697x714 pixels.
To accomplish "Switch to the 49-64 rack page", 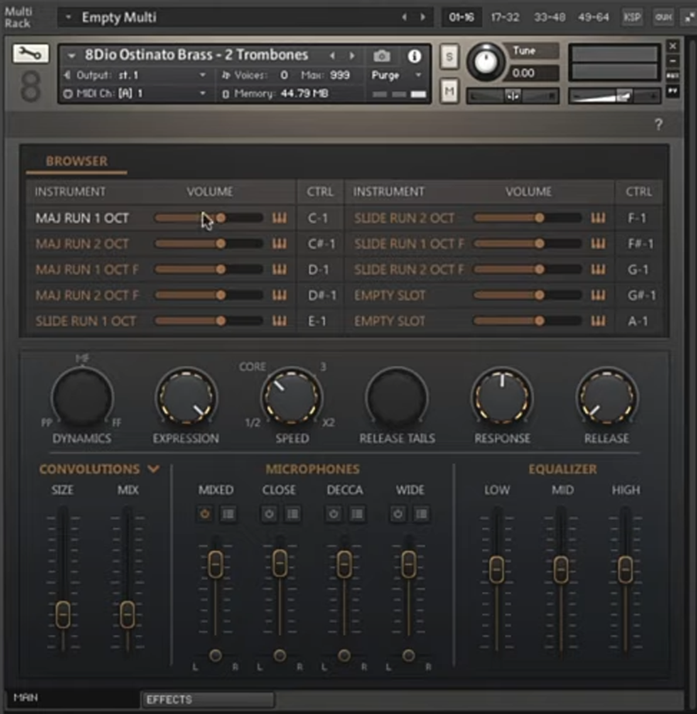I will tap(593, 17).
